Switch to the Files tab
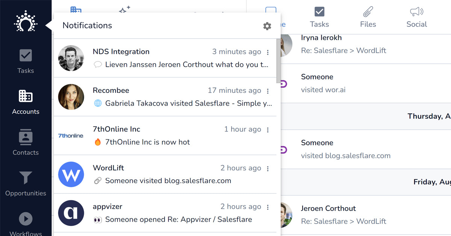Viewport: 451px width, 236px height. point(368,17)
